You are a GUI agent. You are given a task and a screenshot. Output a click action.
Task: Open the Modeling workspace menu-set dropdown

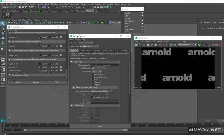8,7
